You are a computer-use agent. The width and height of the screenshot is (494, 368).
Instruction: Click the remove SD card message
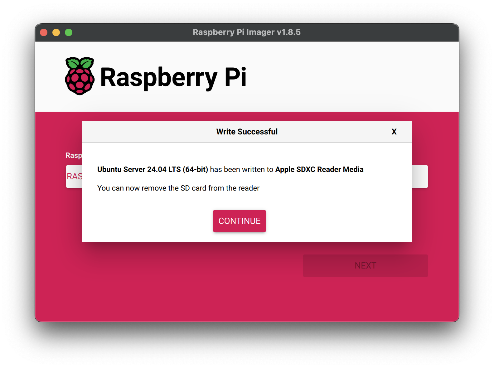tap(178, 188)
